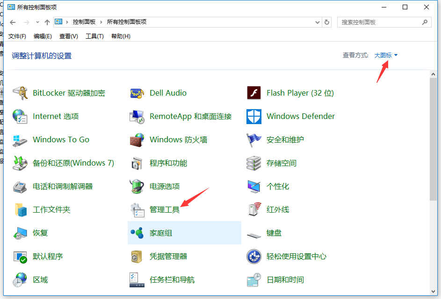Open the 恢复 icon

click(20, 233)
